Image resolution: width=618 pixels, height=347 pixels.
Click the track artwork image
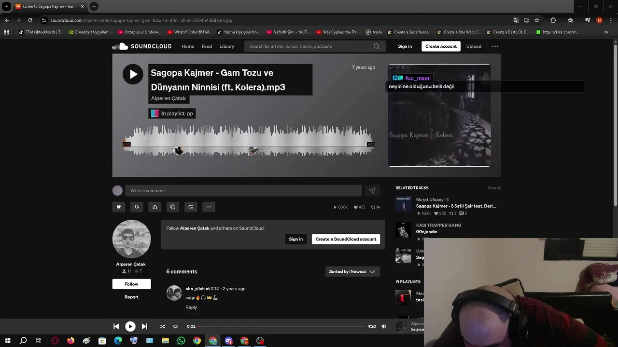[x=439, y=115]
